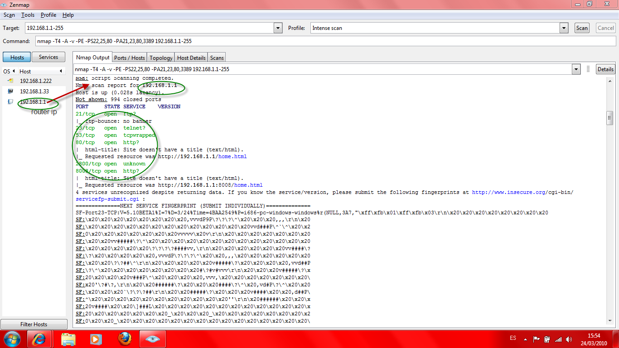The image size is (619, 348).
Task: Click the PORT STATE SERVICE VERSION header line
Action: click(128, 106)
